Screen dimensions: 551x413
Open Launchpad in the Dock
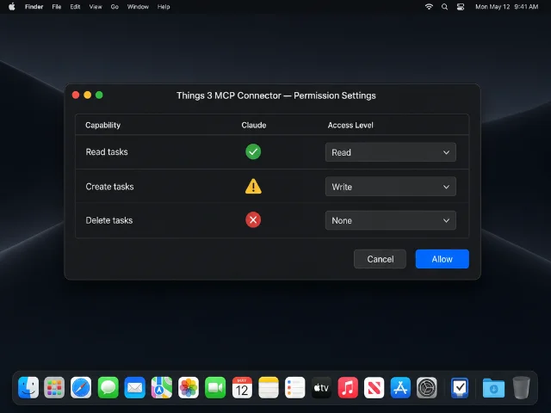54,388
